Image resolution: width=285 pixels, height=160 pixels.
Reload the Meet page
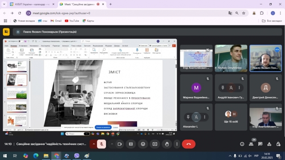pos(20,13)
